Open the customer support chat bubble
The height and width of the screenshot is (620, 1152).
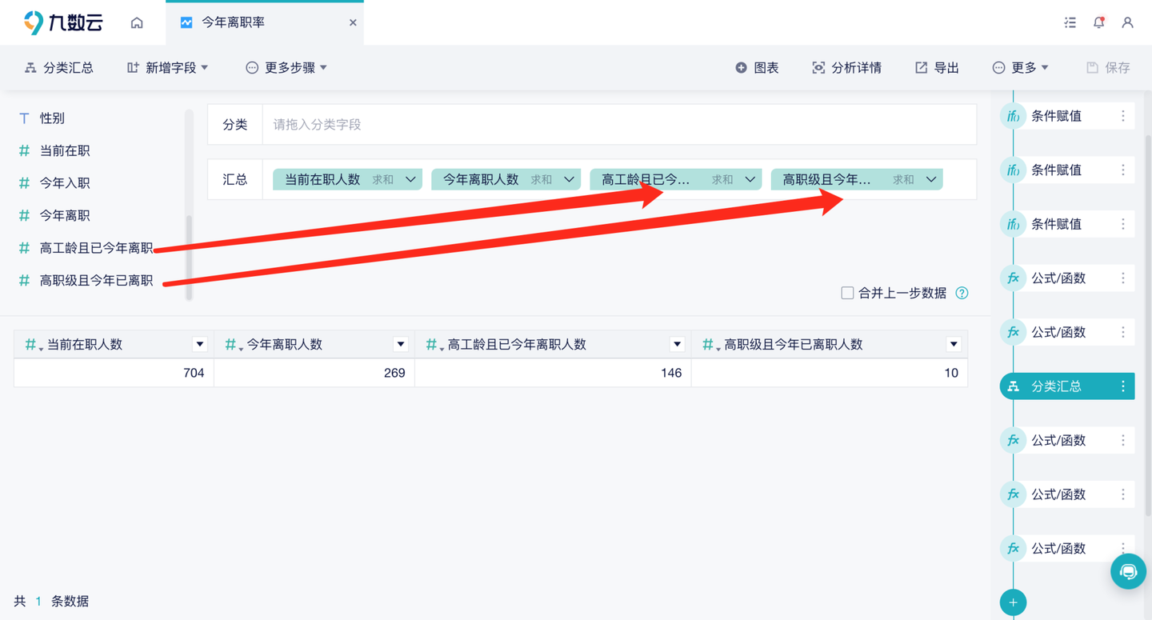[1128, 572]
